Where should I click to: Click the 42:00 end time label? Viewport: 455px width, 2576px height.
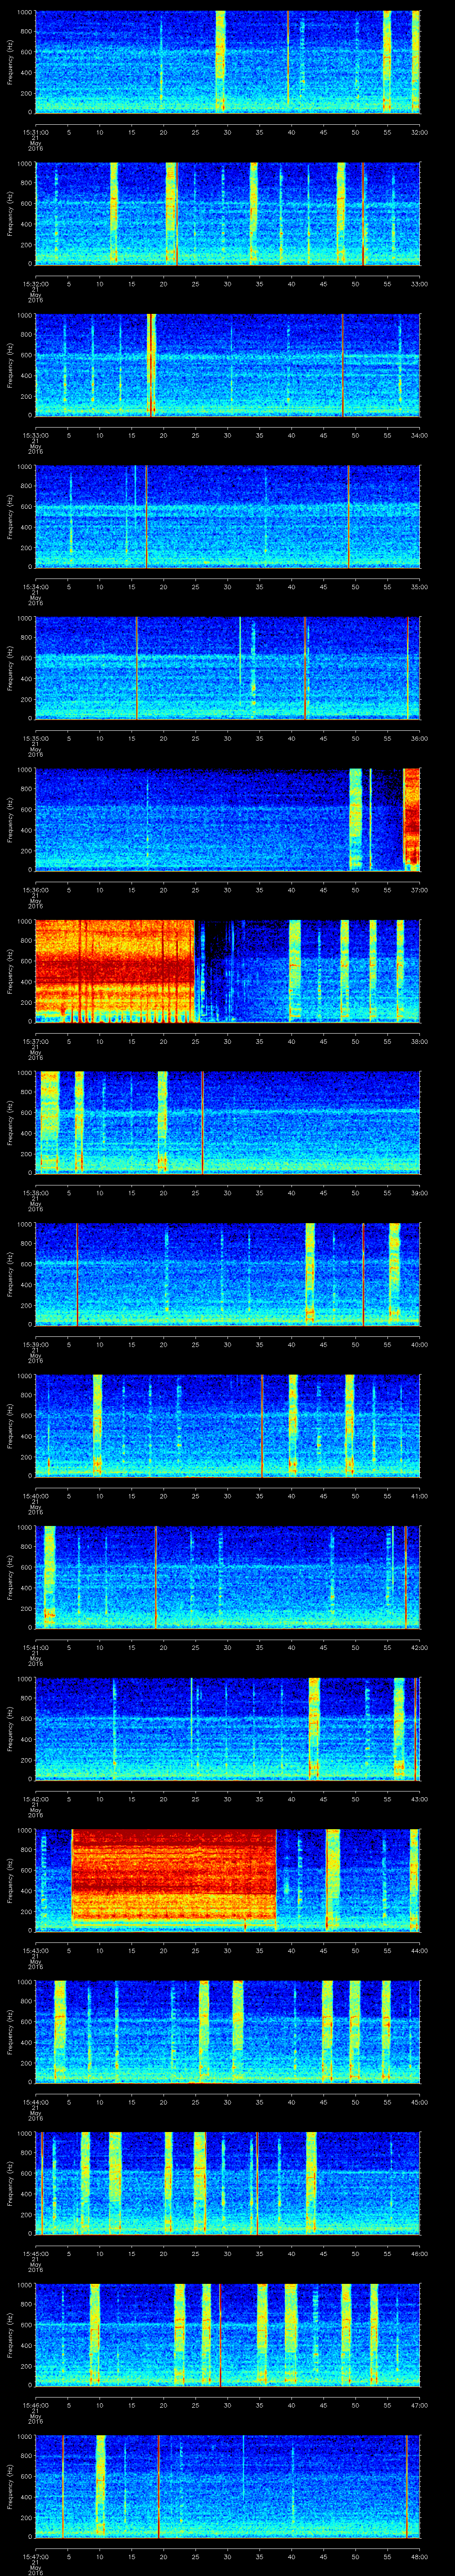pyautogui.click(x=419, y=1647)
